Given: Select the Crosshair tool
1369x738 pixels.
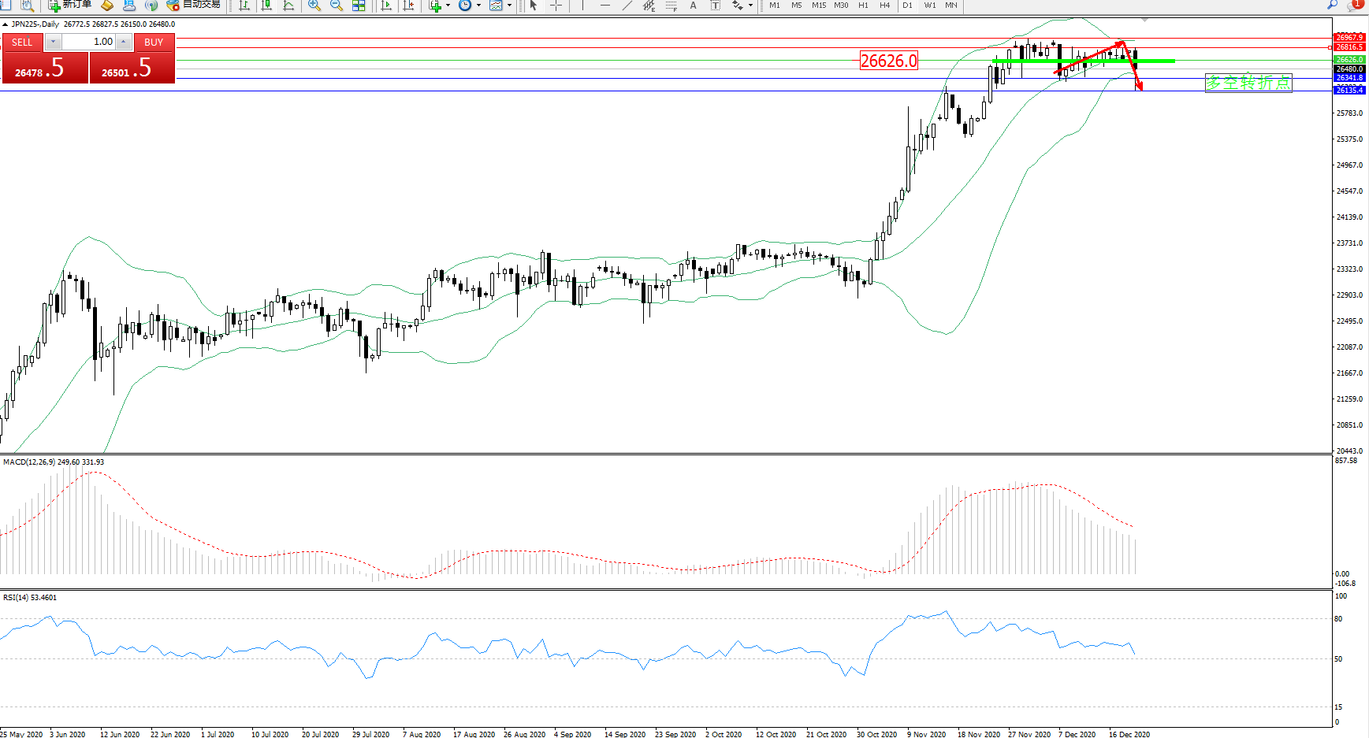Looking at the screenshot, I should tap(556, 6).
